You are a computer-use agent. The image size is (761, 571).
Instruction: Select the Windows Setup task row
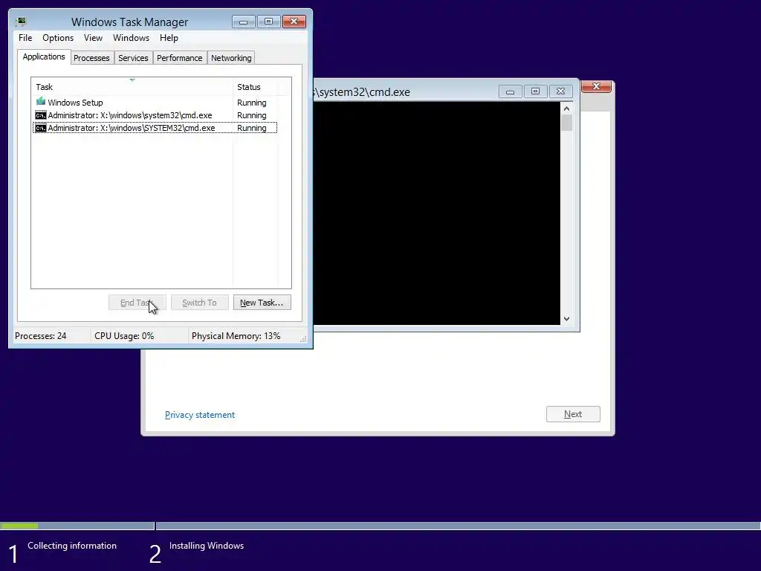pyautogui.click(x=155, y=103)
